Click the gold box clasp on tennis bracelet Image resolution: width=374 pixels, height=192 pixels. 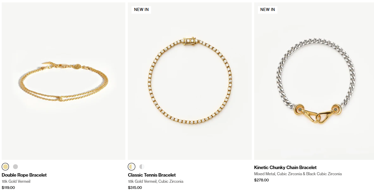pos(190,41)
